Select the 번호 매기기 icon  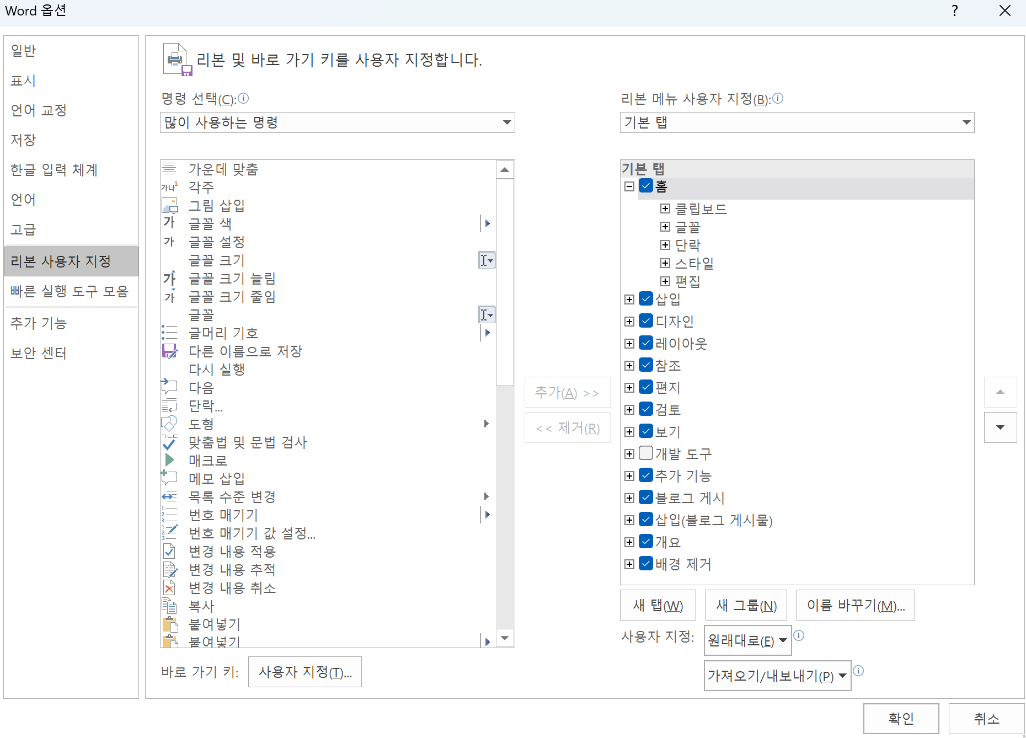(x=169, y=515)
